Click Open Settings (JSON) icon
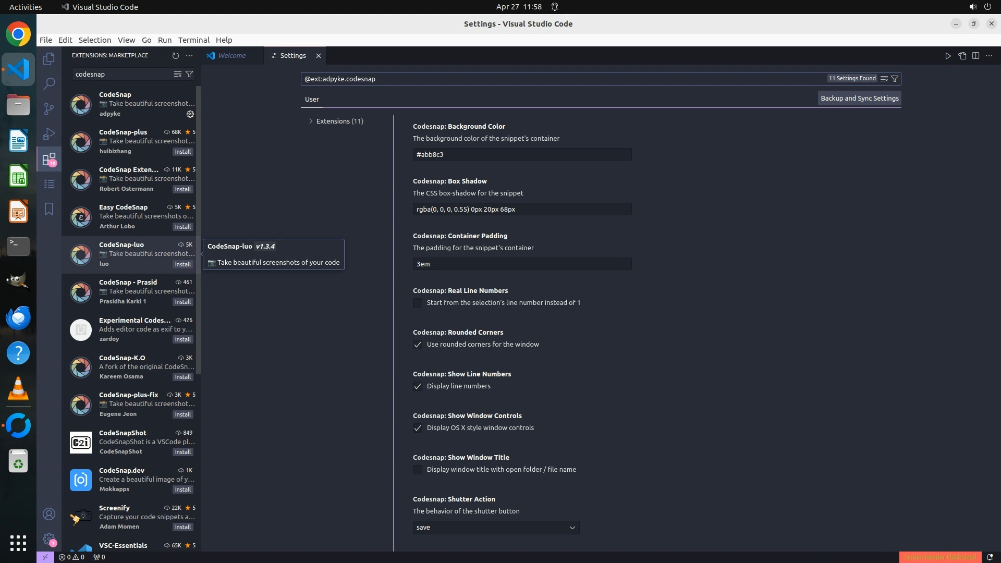 [x=962, y=56]
